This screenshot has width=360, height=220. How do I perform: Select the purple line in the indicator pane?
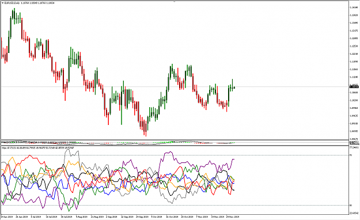(x=170, y=152)
